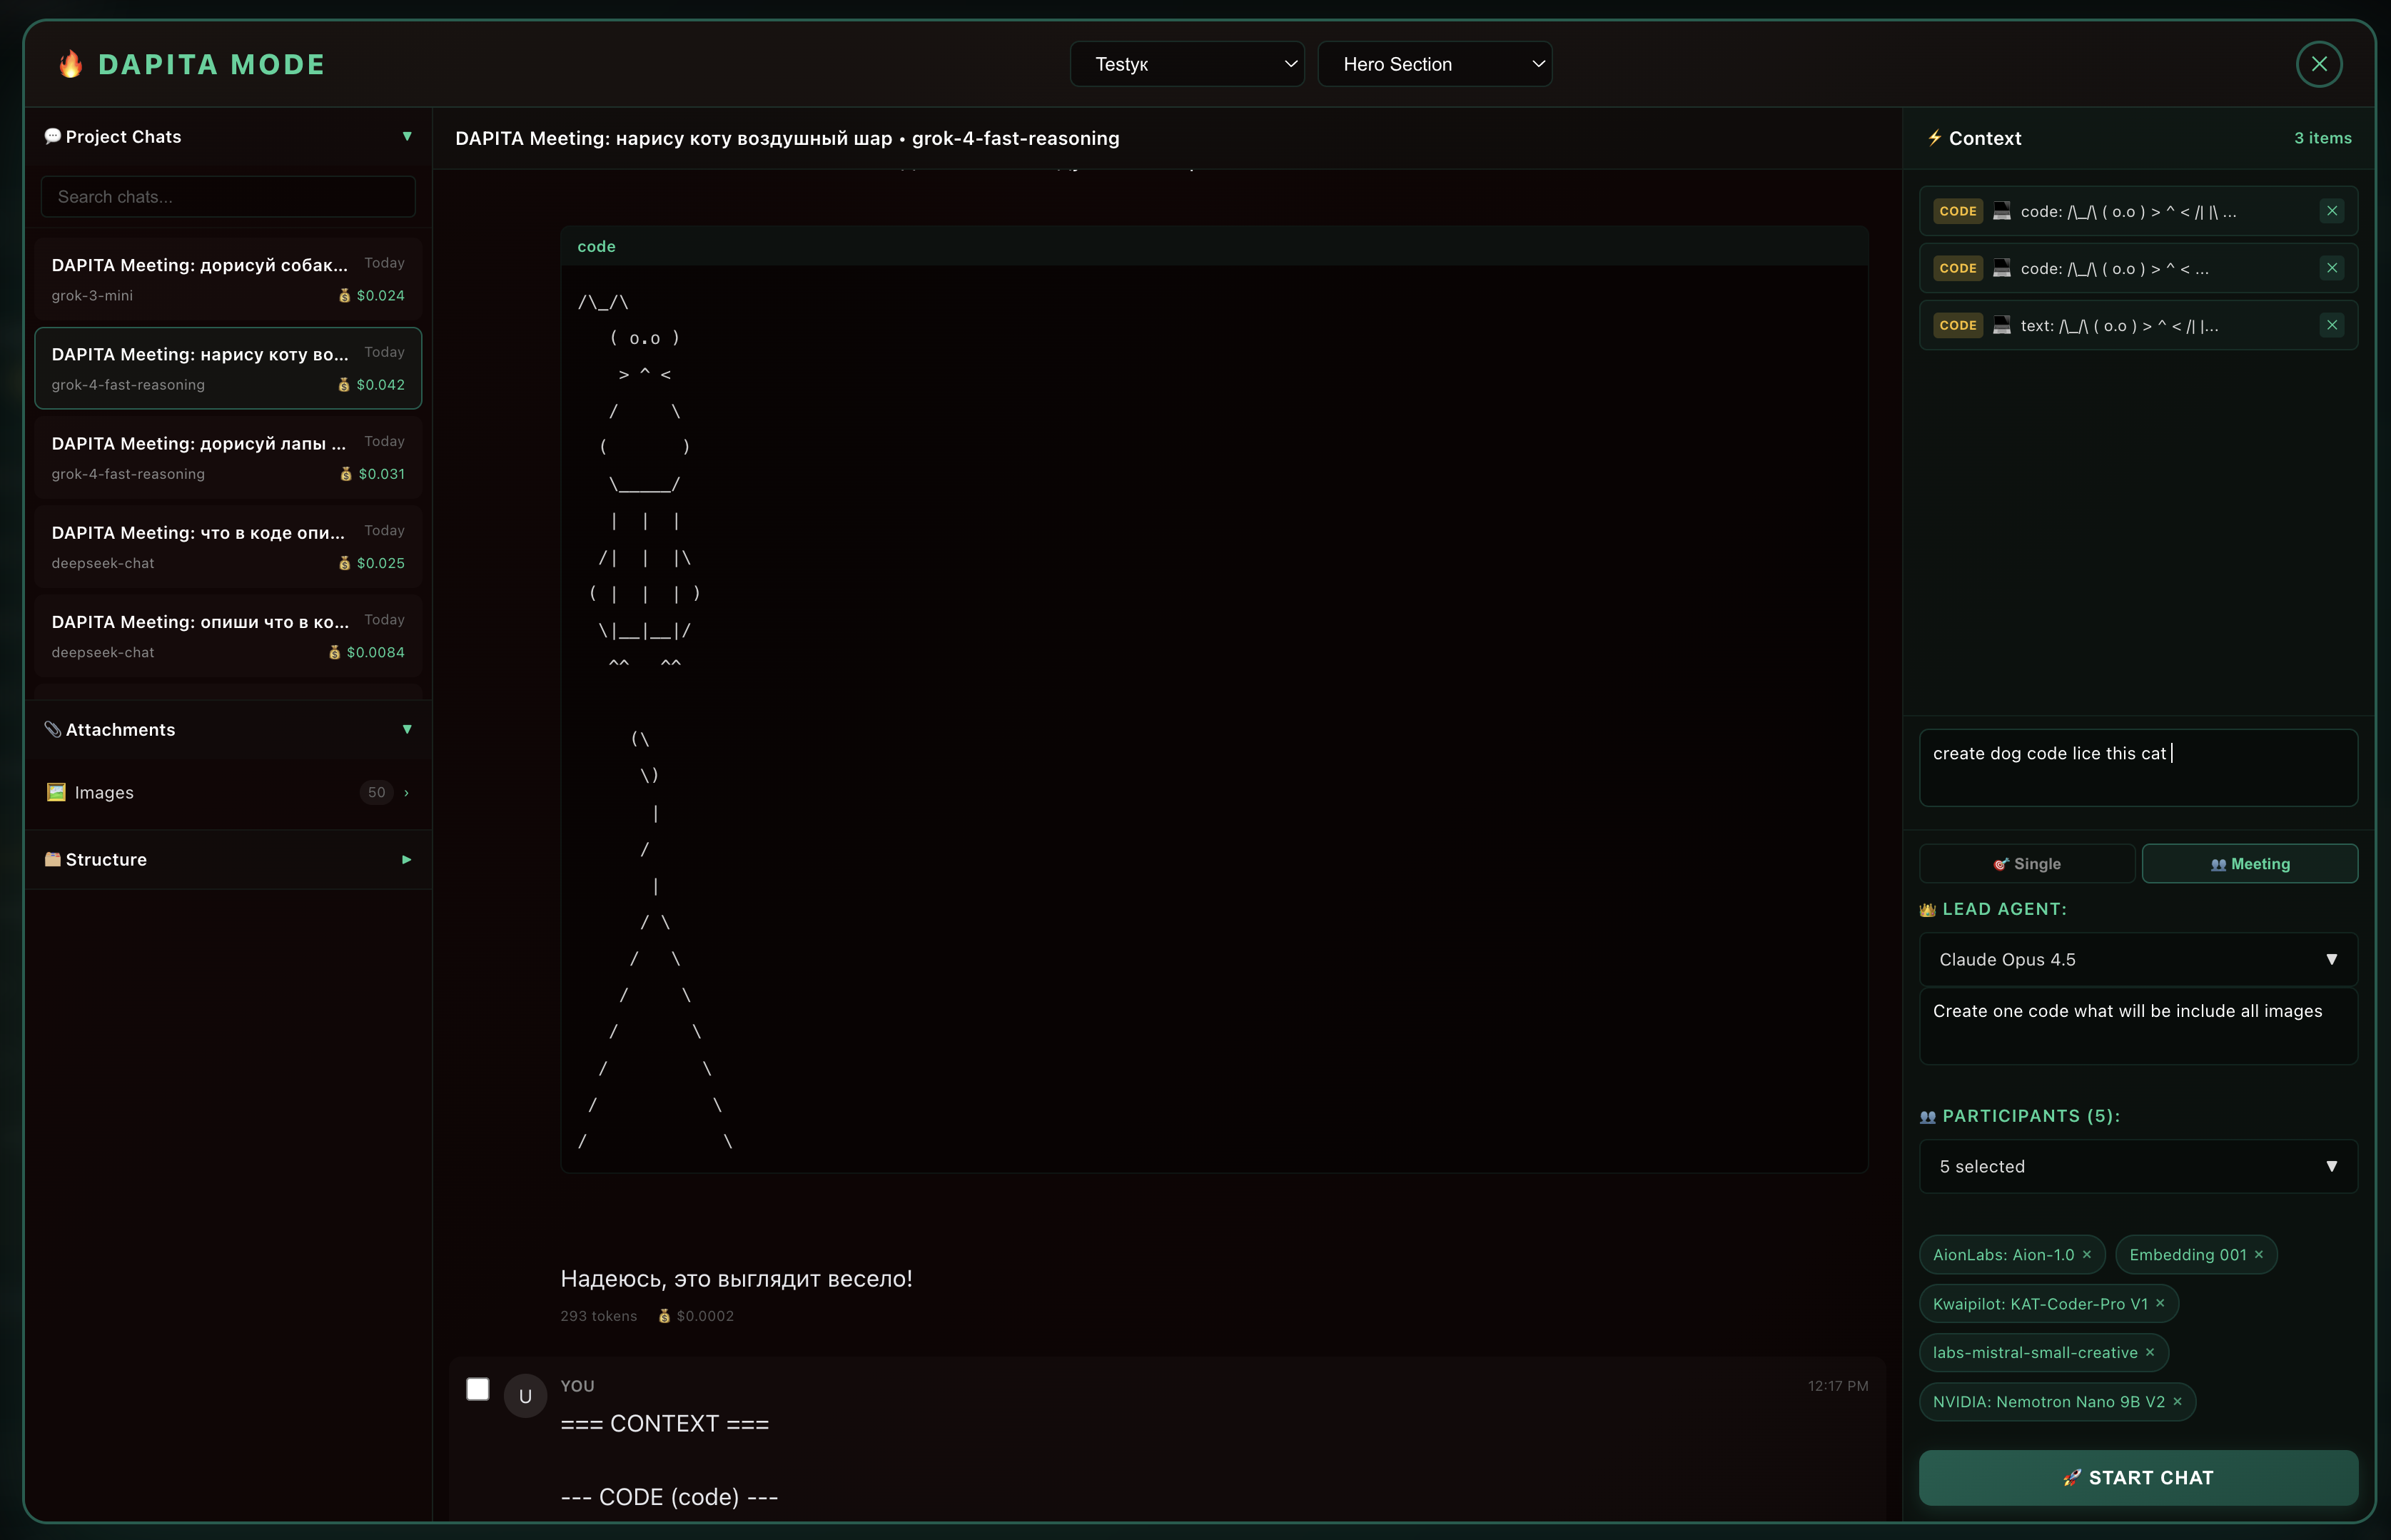The height and width of the screenshot is (1540, 2391).
Task: Click the lightning icon beside Context header
Action: (1934, 138)
